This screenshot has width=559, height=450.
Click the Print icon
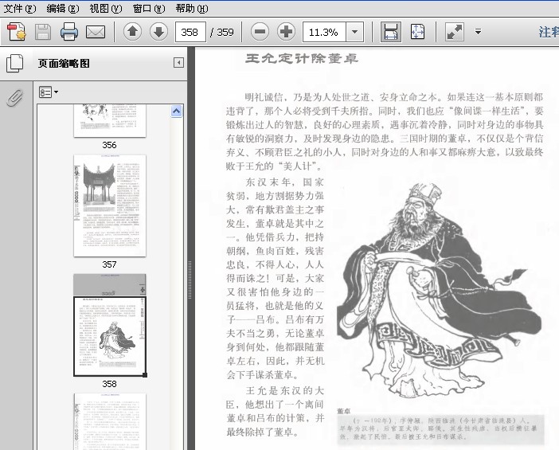(x=69, y=32)
